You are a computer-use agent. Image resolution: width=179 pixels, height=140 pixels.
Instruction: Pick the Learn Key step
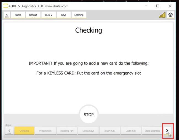[131, 131]
